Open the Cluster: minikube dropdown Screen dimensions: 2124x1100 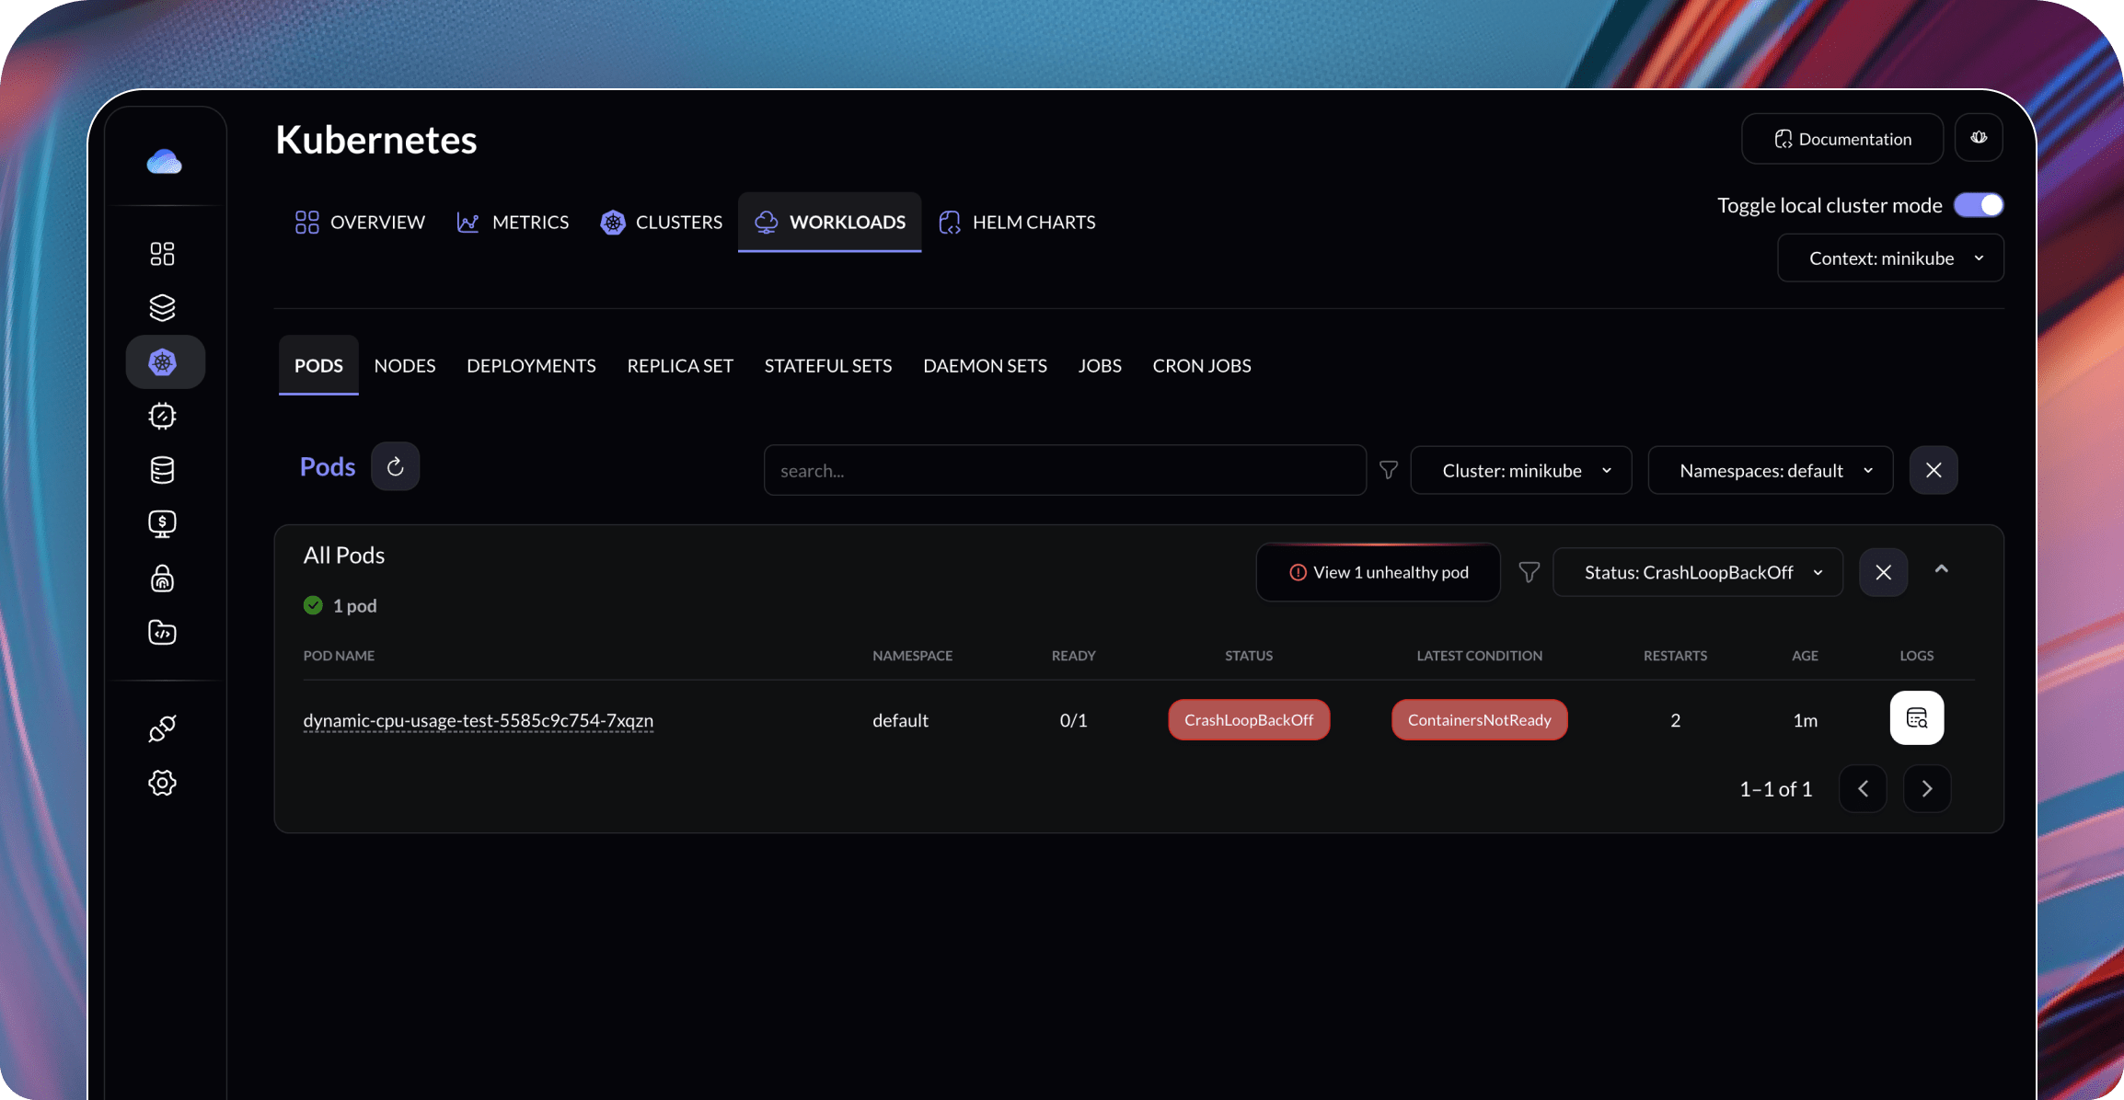pos(1521,471)
